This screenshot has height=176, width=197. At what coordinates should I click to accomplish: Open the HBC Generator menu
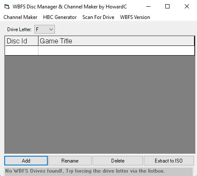point(60,17)
